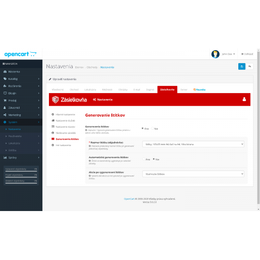The width and height of the screenshot is (260, 260).
Task: Click the Domov breadcrumb link
Action: click(79, 67)
